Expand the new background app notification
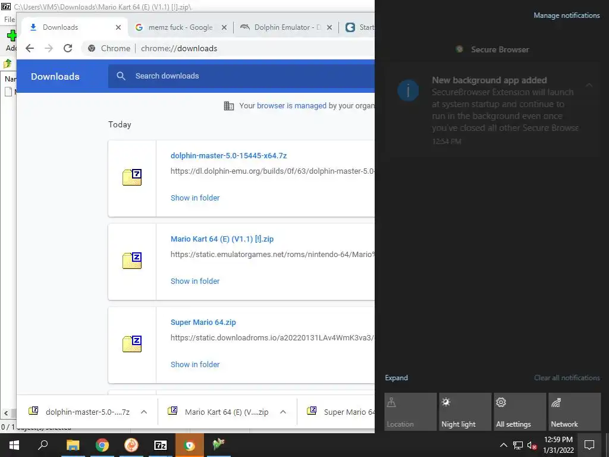 pos(589,84)
